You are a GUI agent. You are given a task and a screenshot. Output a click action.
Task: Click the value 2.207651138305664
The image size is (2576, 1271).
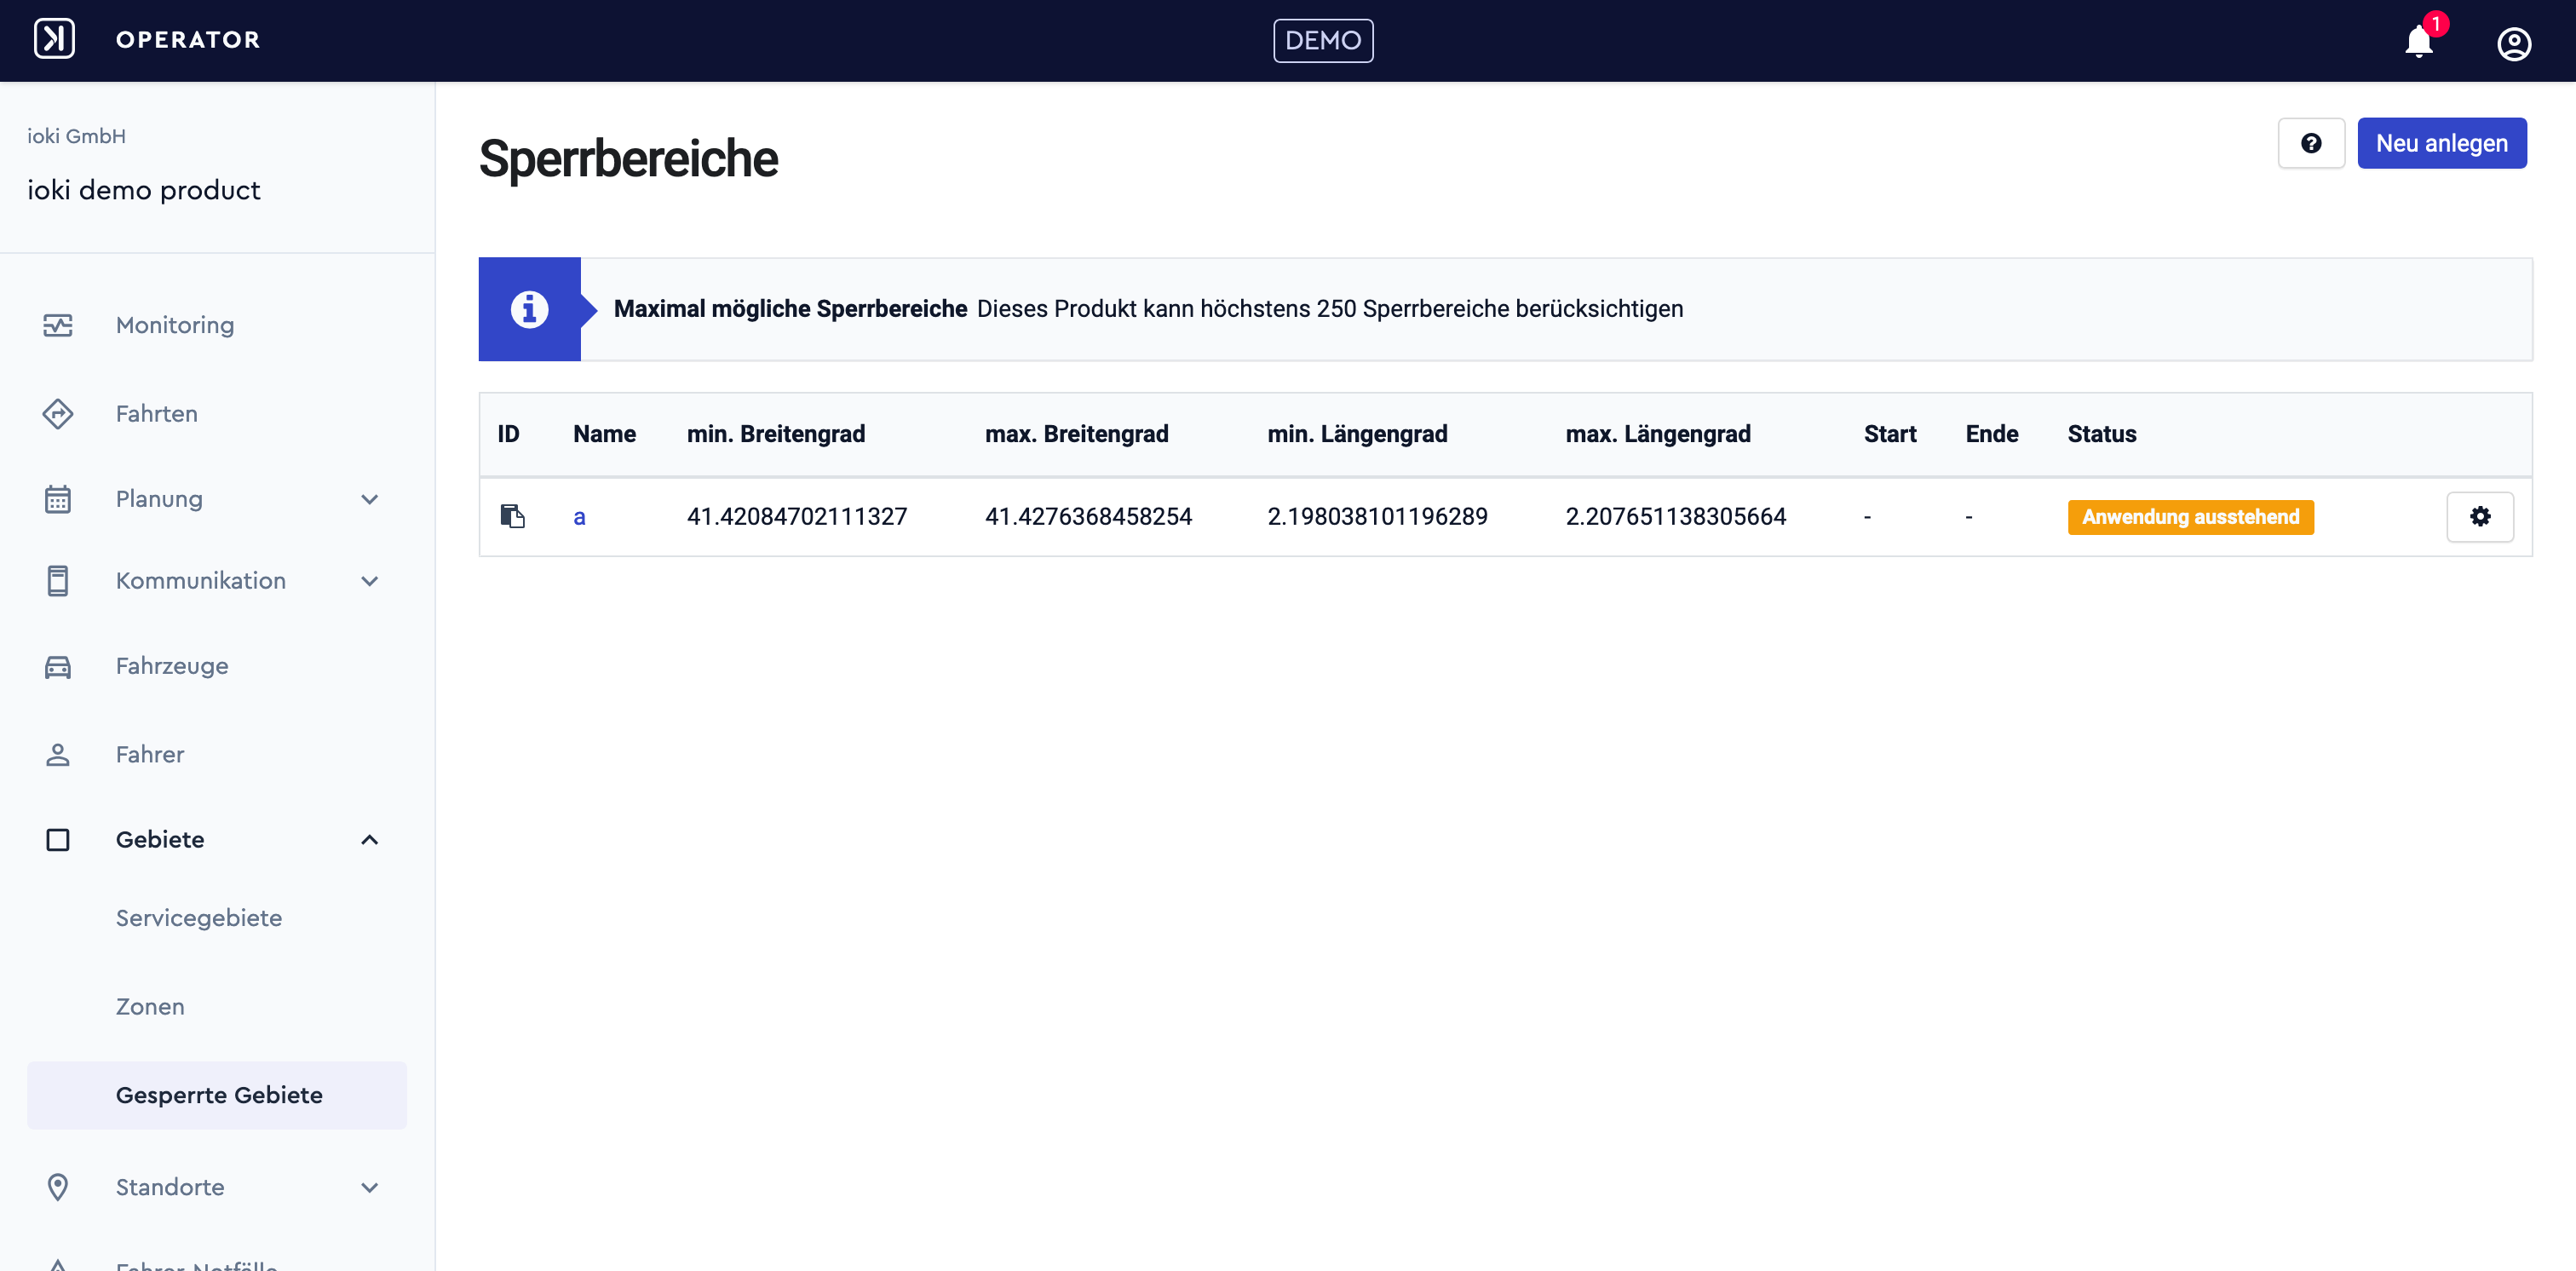coord(1675,517)
